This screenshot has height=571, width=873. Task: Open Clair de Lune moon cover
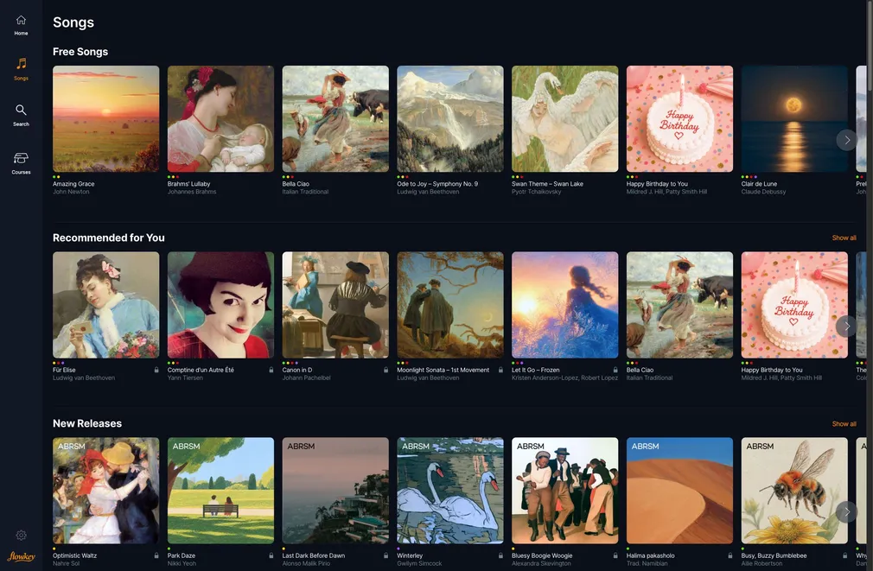point(794,118)
